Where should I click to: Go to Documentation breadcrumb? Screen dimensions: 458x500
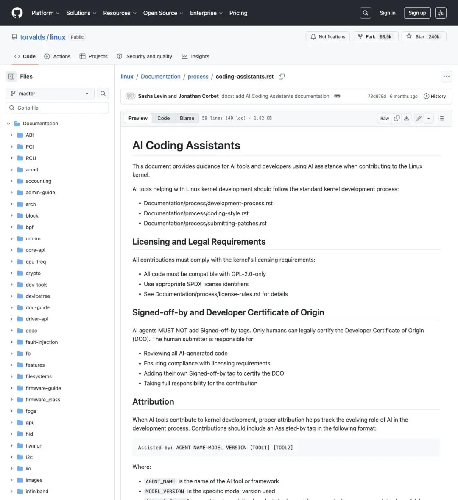161,77
